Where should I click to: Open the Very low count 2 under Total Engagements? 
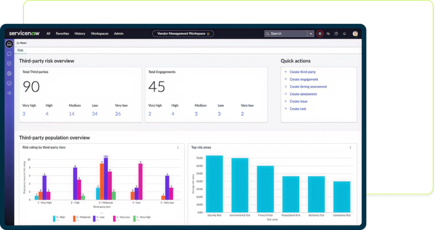242,114
